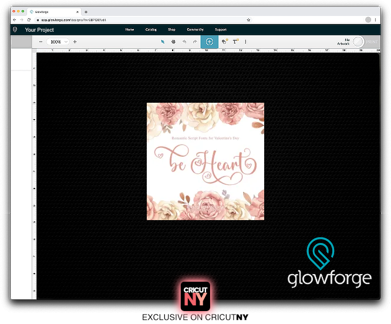Go forward in the browser
Screen dimensions: 391x324
point(22,20)
